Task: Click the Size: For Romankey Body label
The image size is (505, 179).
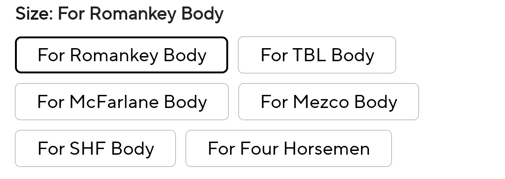Action: (x=120, y=14)
